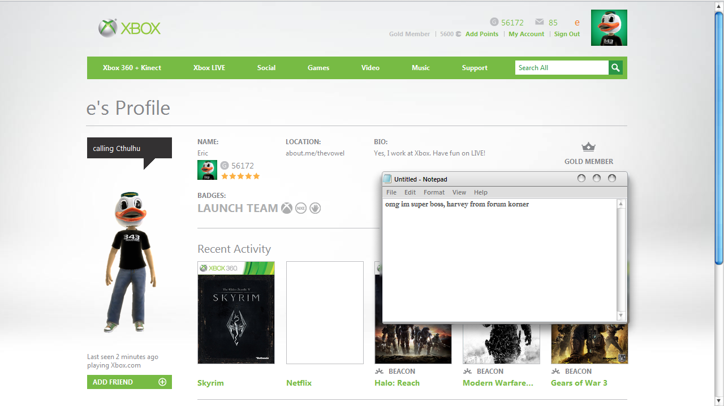Open the Support navigation menu
This screenshot has height=406, width=724.
pos(475,68)
